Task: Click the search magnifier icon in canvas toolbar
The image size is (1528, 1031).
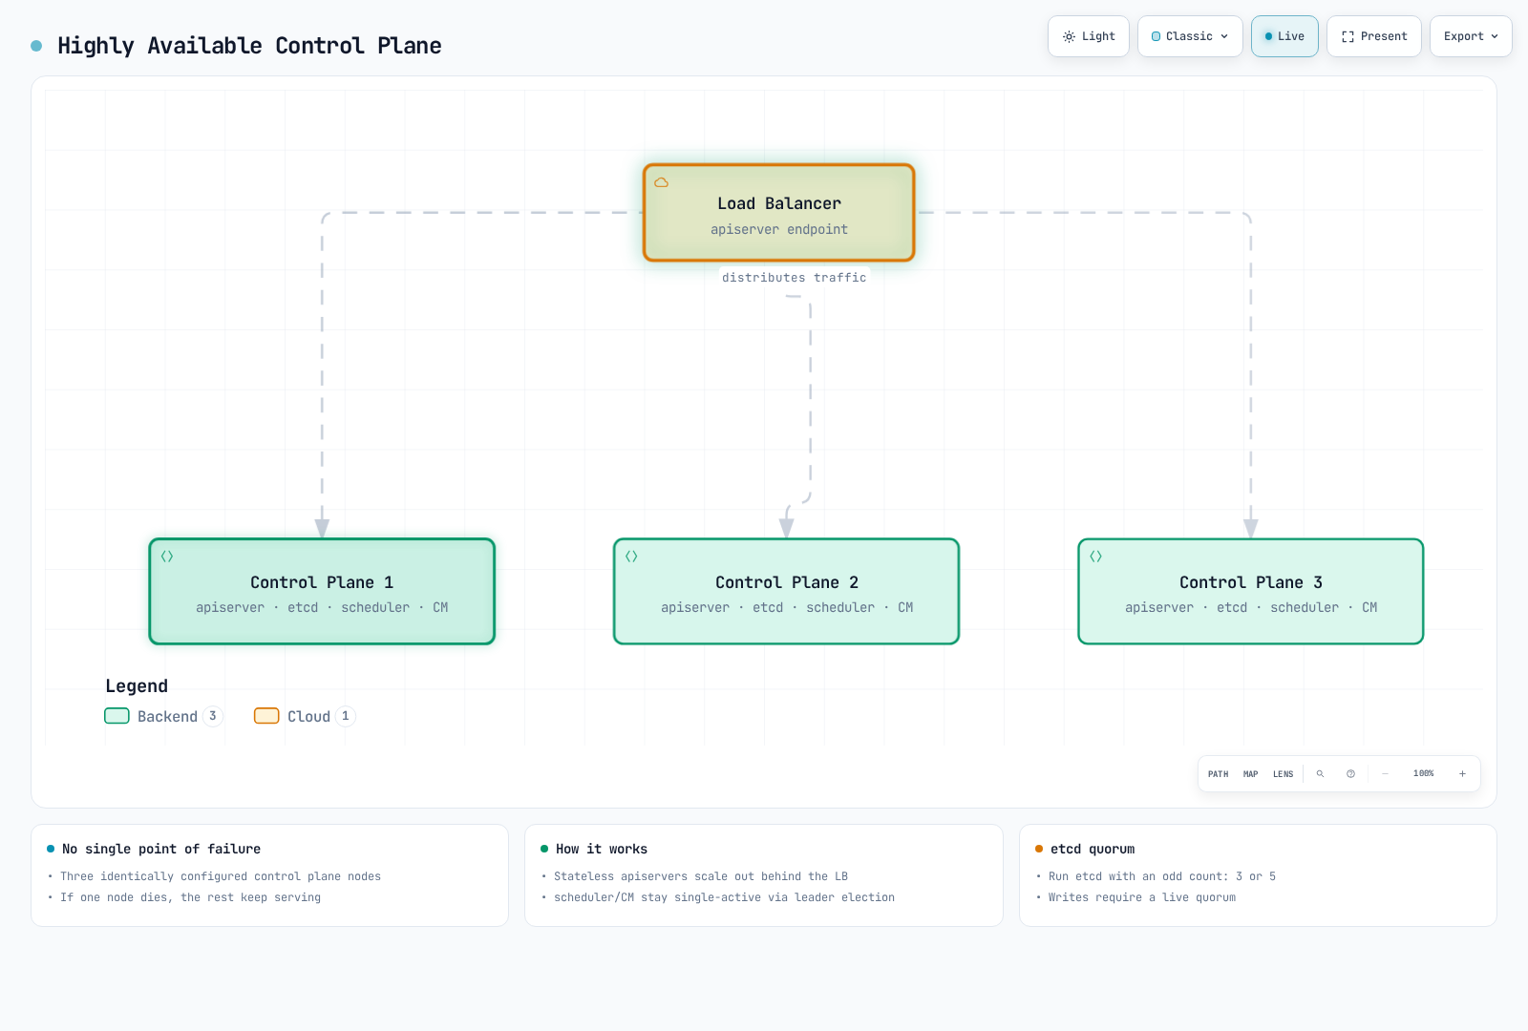Action: click(1320, 774)
